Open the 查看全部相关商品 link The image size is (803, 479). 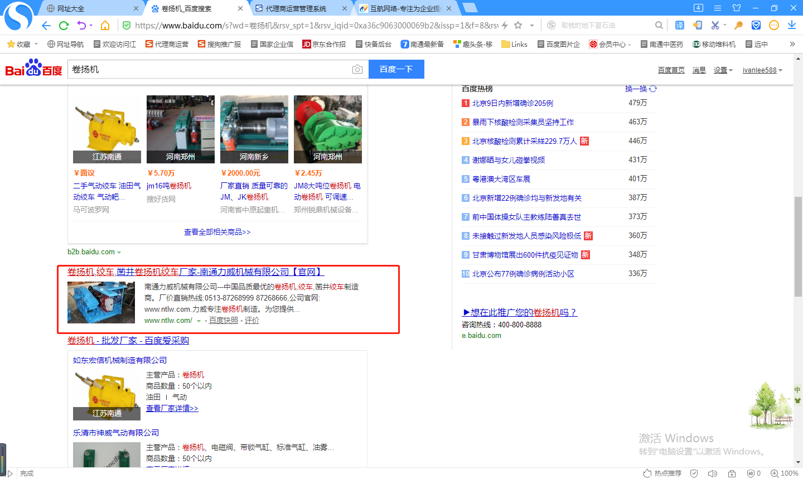point(217,232)
